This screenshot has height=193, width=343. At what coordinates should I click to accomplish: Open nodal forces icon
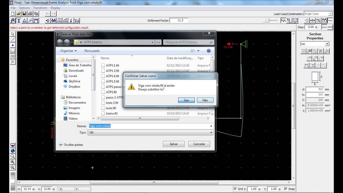(x=48, y=21)
